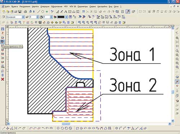Click the red X cancel icon

pos(3,79)
